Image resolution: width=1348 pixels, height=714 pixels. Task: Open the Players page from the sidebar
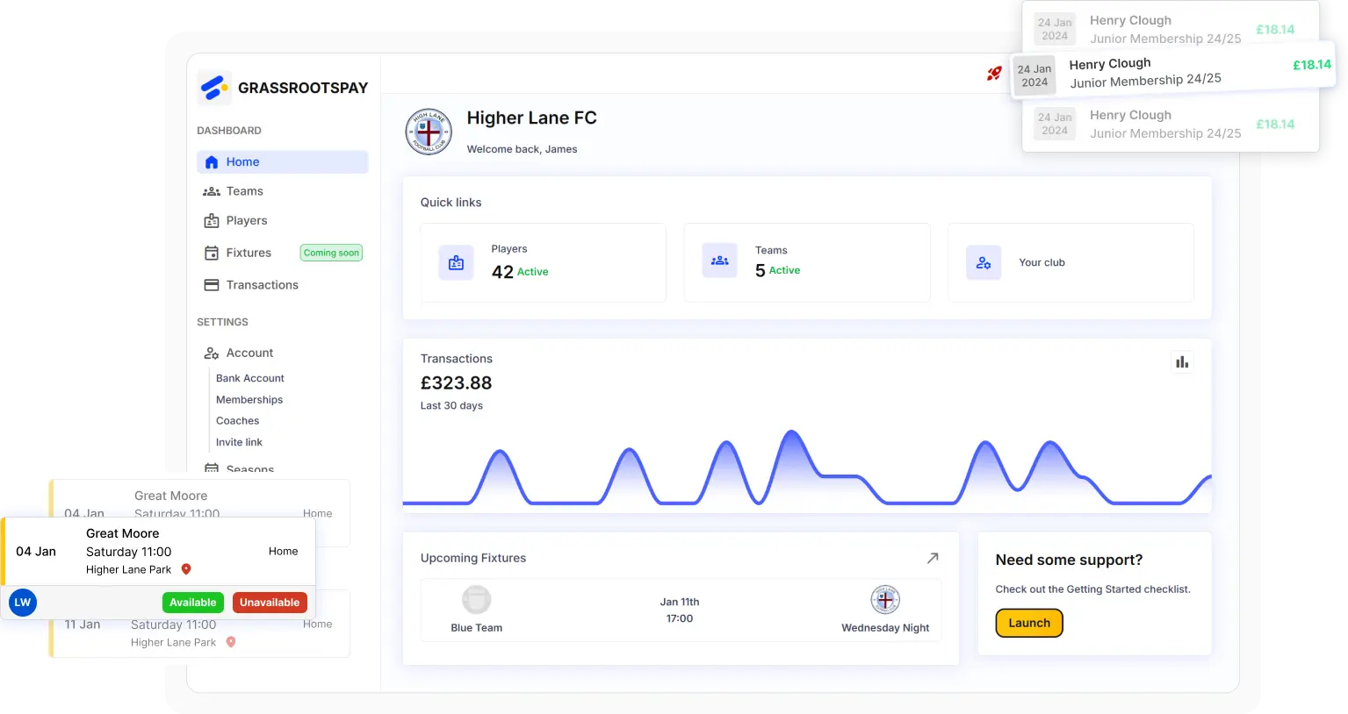(x=248, y=220)
